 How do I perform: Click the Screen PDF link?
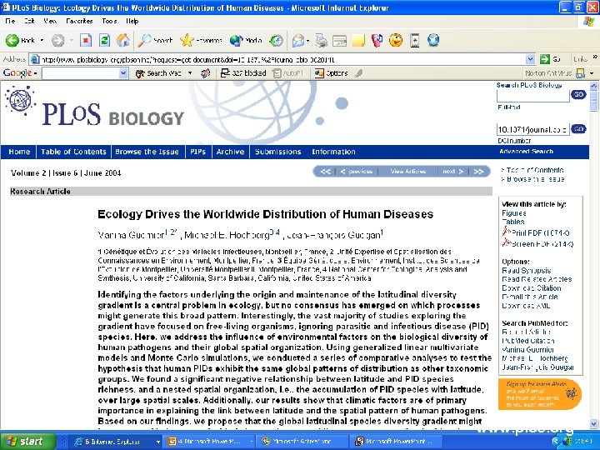click(x=542, y=243)
